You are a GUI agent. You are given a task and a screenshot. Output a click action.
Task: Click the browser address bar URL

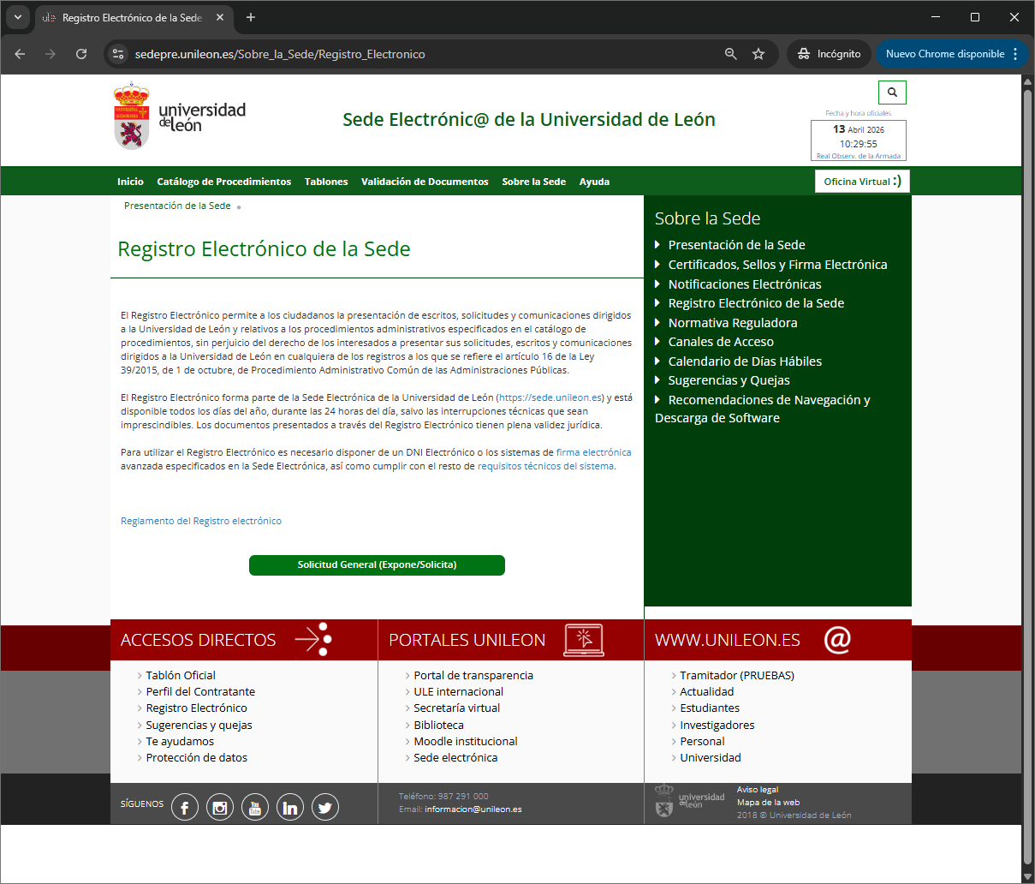[280, 54]
